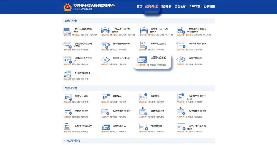Click 在线办理 for 变更联系方式 in 机动车业务

click(x=141, y=65)
